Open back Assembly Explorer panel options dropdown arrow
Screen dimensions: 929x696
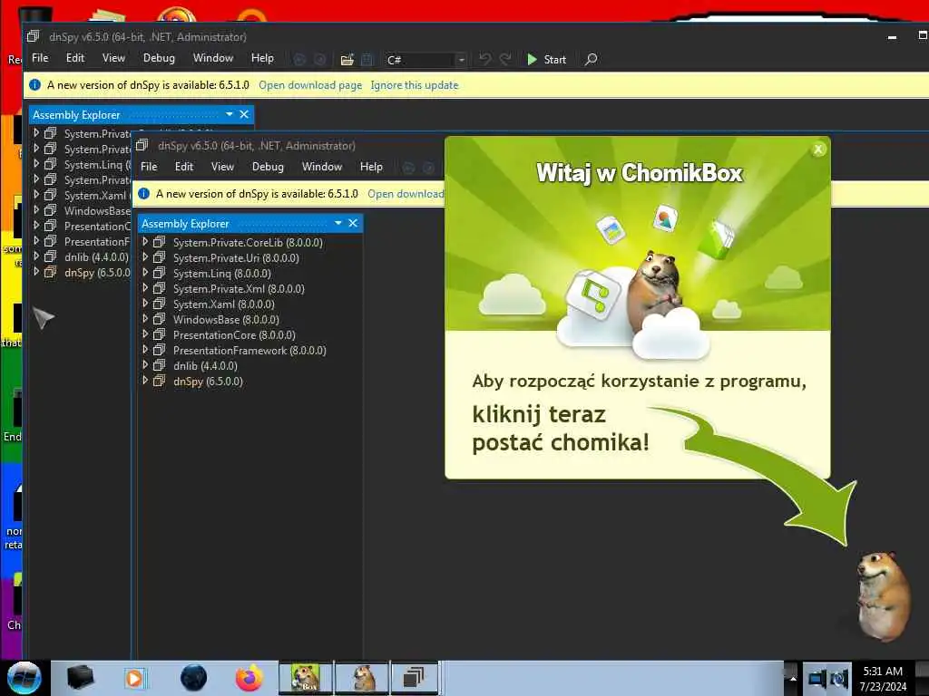[230, 114]
